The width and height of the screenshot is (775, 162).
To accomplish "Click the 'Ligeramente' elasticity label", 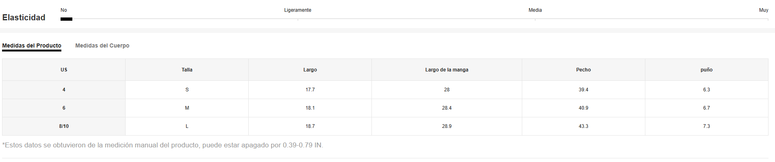I will [297, 10].
